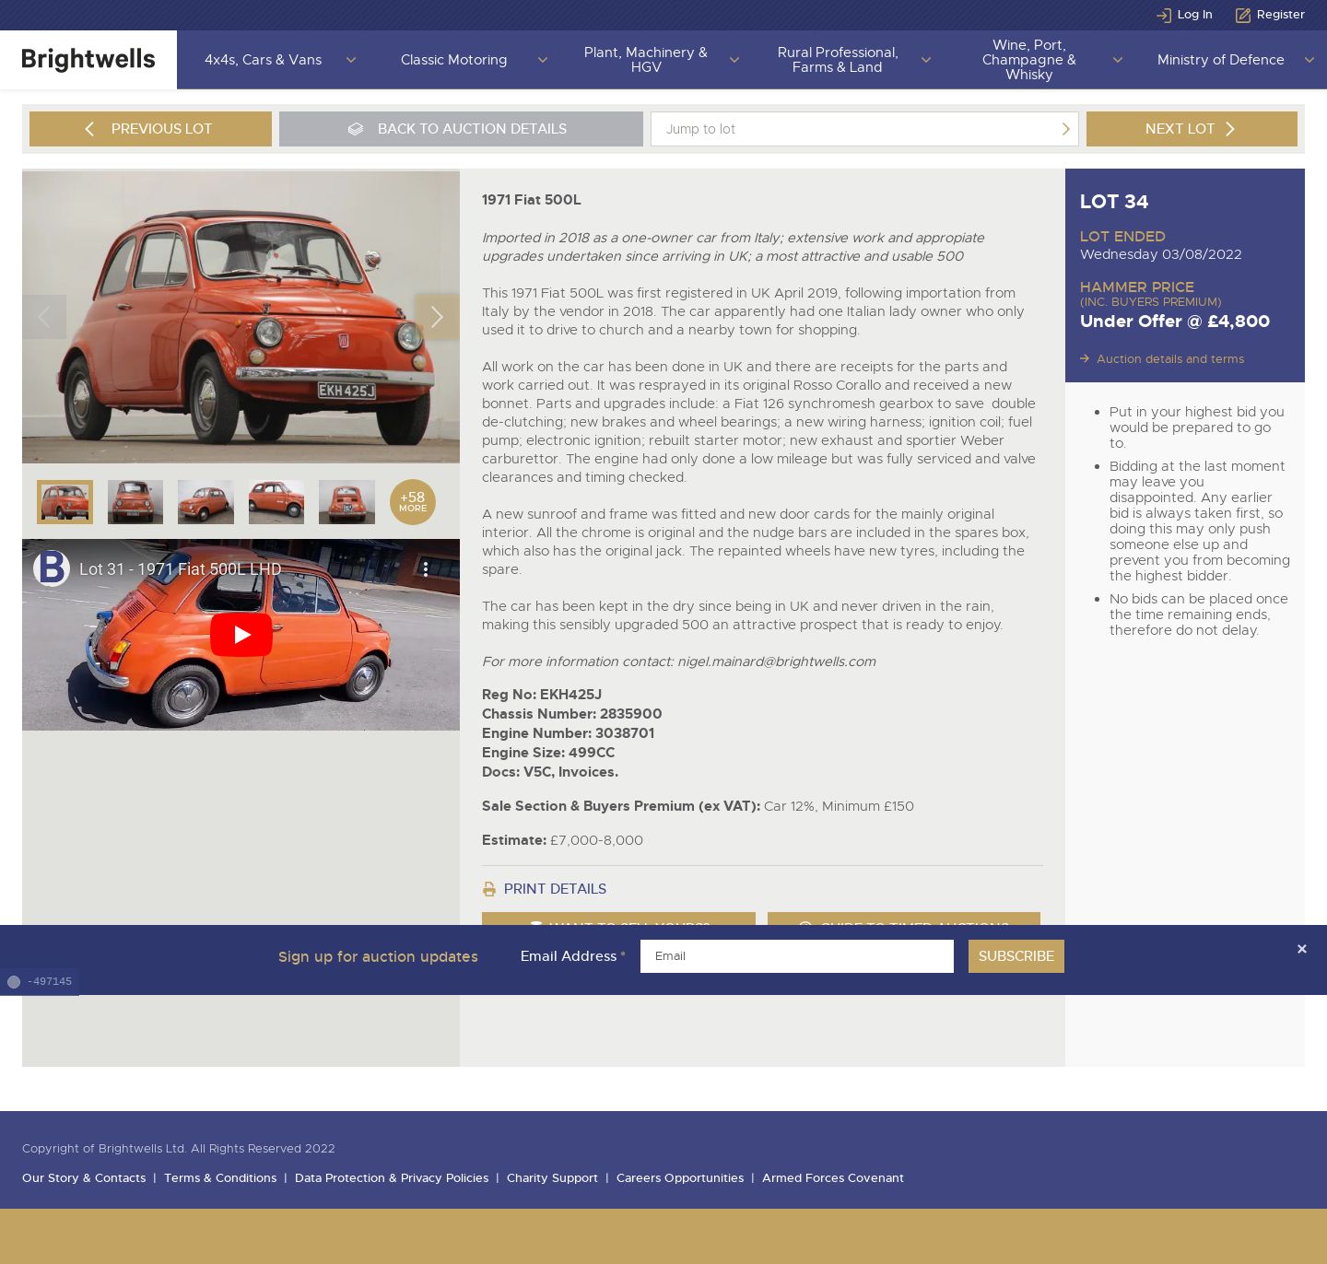
Task: Expand the 4x4s, Cars & Vans chevron
Action: coord(350,60)
